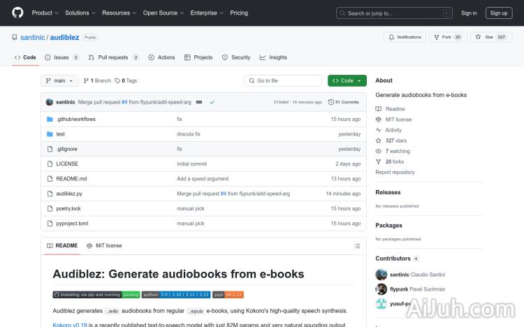
Task: Open the .gitignore file
Action: pos(66,149)
